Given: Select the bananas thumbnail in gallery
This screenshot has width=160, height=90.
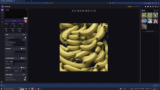Looking at the screenshot, I should tap(144, 15).
